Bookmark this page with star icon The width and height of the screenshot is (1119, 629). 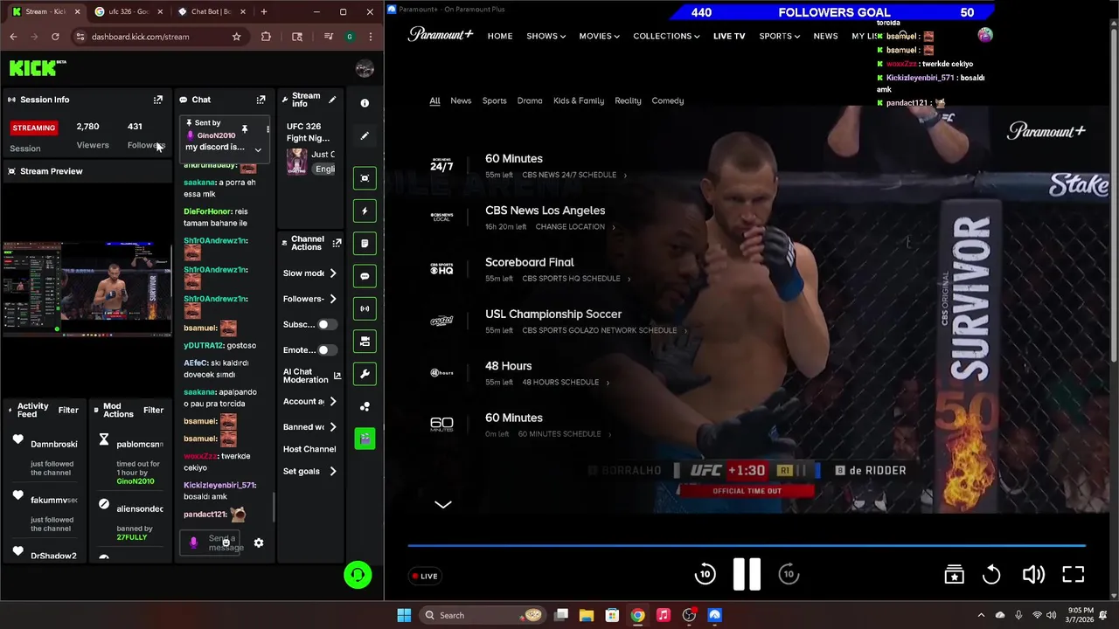[x=236, y=37]
